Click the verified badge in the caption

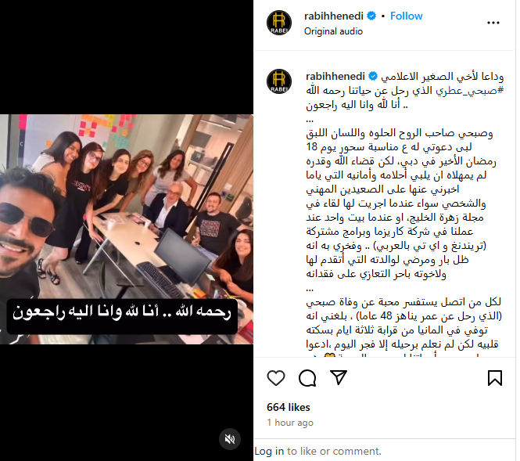pyautogui.click(x=373, y=76)
